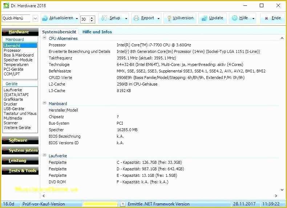Increase the refresh interval spinner value
The image size is (287, 208).
pyautogui.click(x=92, y=18)
